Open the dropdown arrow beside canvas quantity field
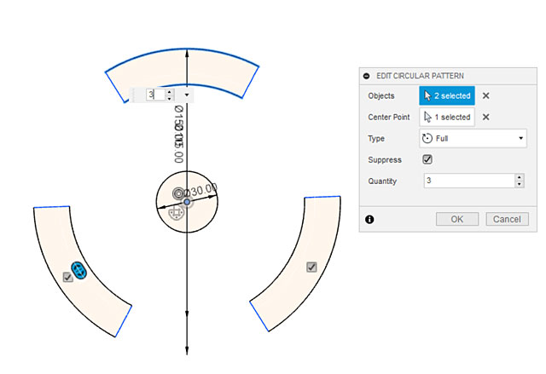Viewport: 546px width, 374px height. (188, 95)
